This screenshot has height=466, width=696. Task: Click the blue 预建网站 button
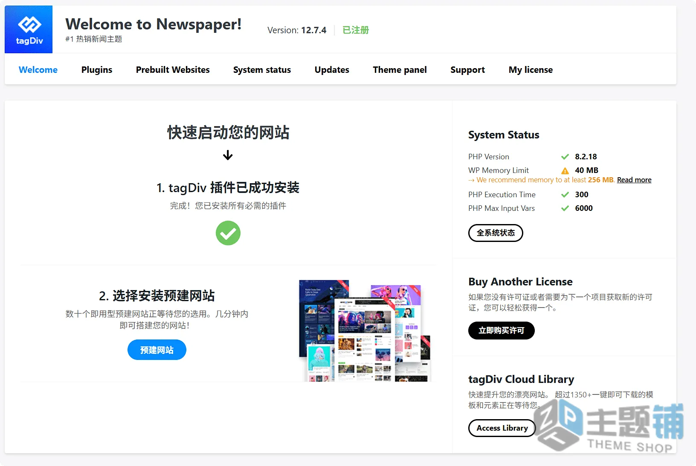(x=157, y=350)
